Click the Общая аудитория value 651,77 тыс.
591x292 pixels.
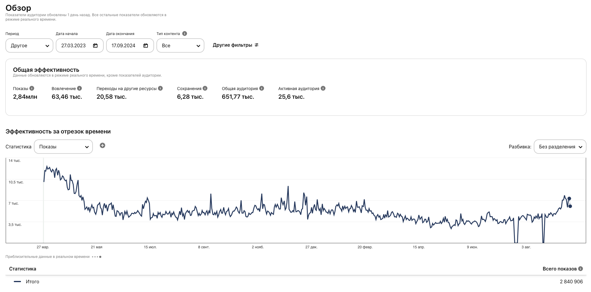[238, 97]
